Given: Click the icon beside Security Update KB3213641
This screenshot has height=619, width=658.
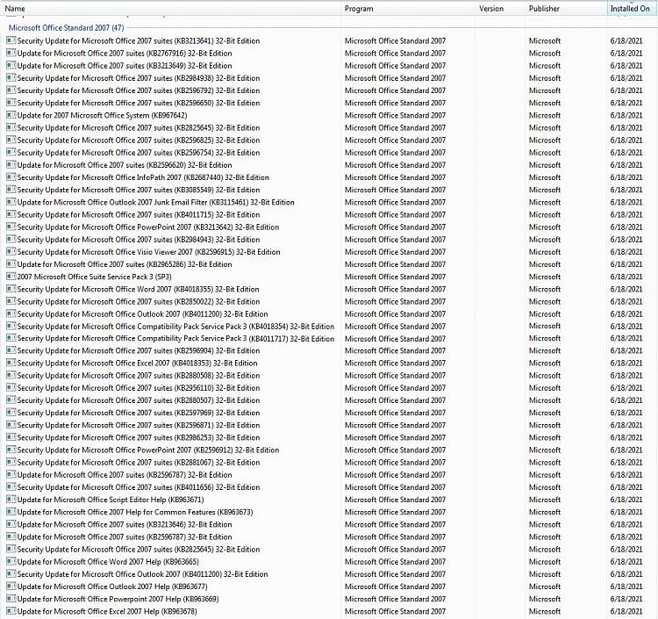Looking at the screenshot, I should tap(11, 40).
